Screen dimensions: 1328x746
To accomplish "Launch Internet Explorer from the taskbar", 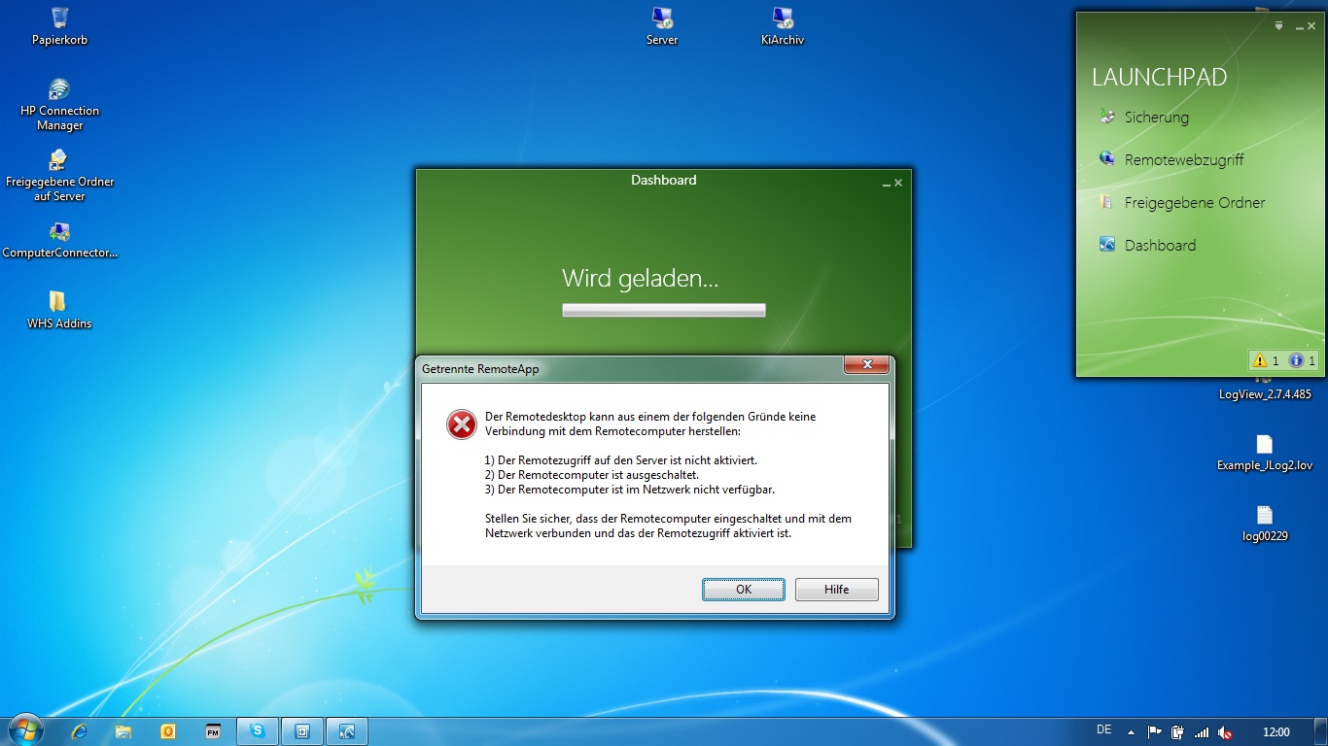I will tap(80, 731).
